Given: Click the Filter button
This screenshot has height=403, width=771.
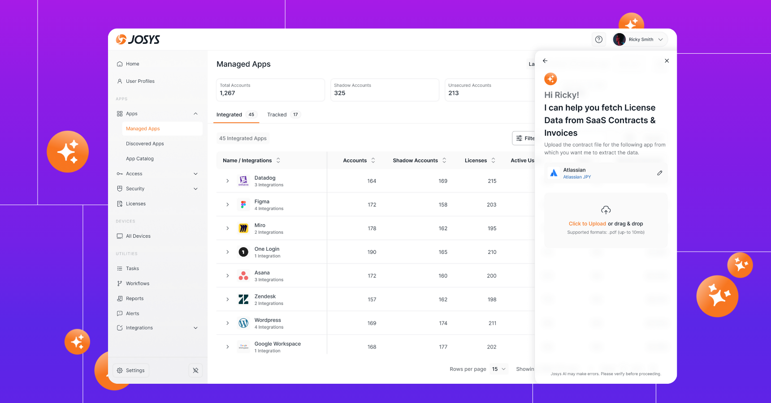Looking at the screenshot, I should click(524, 138).
